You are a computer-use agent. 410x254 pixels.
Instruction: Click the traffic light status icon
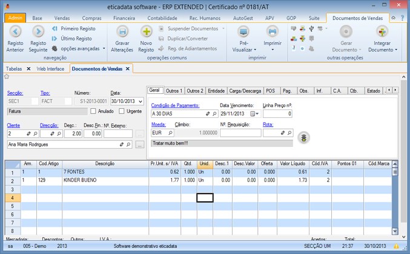[x=303, y=137]
